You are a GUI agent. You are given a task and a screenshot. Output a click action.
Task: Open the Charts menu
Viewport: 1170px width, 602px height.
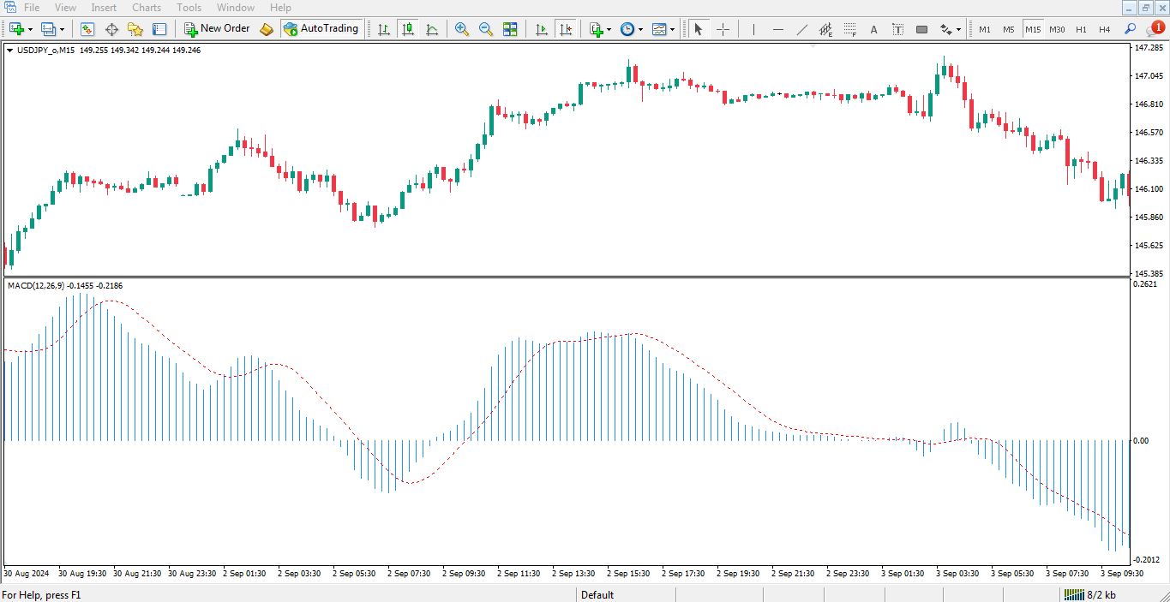pyautogui.click(x=146, y=8)
